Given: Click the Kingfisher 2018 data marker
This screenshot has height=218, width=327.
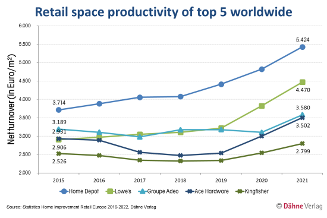Looking at the screenshot, I should [x=181, y=161].
